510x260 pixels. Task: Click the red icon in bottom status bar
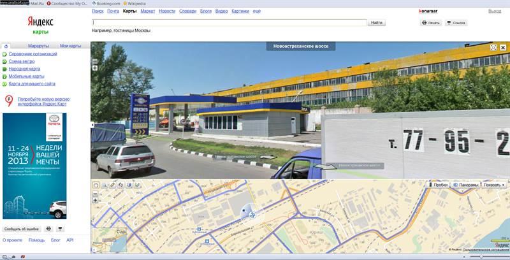[23, 257]
